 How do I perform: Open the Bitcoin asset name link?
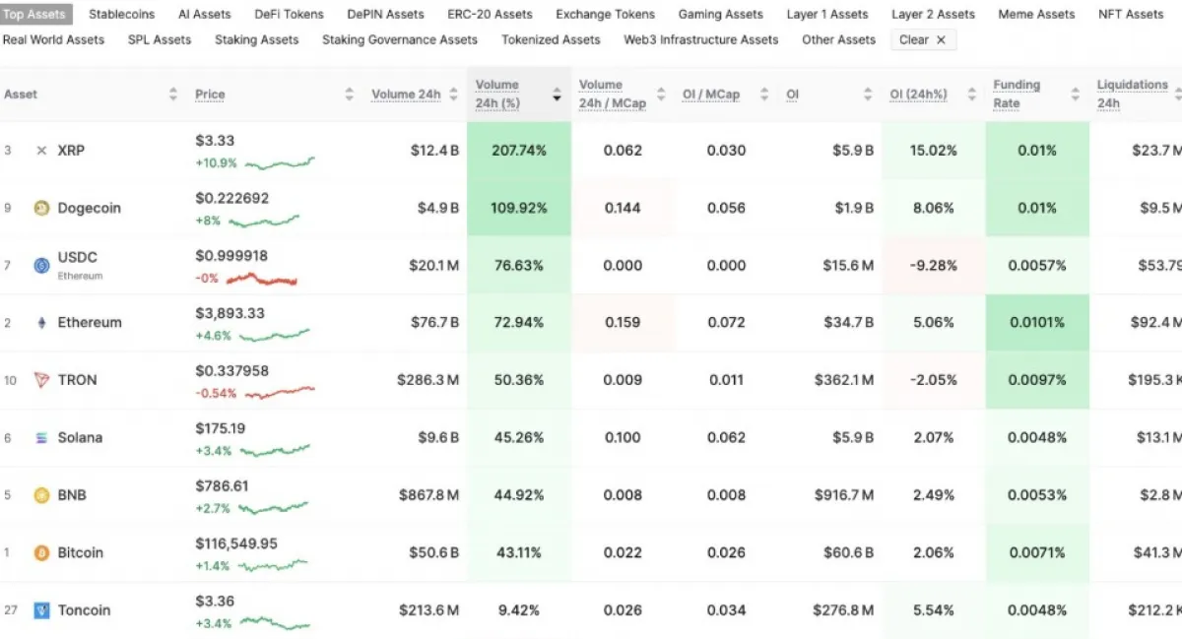click(x=80, y=552)
